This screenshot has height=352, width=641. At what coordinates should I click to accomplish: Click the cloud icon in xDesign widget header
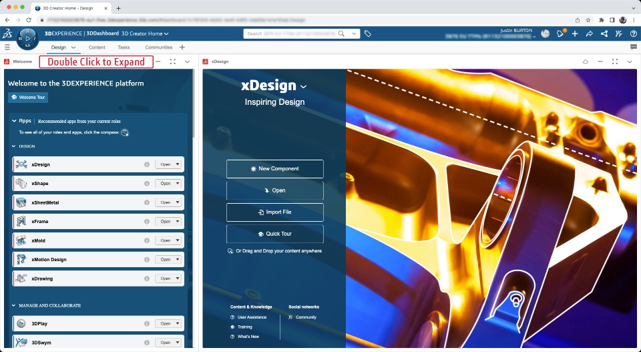[586, 61]
